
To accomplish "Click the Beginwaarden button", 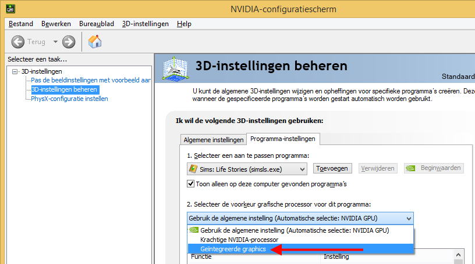I will (434, 168).
